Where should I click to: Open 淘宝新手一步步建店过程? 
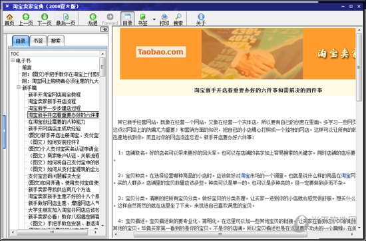[55, 108]
